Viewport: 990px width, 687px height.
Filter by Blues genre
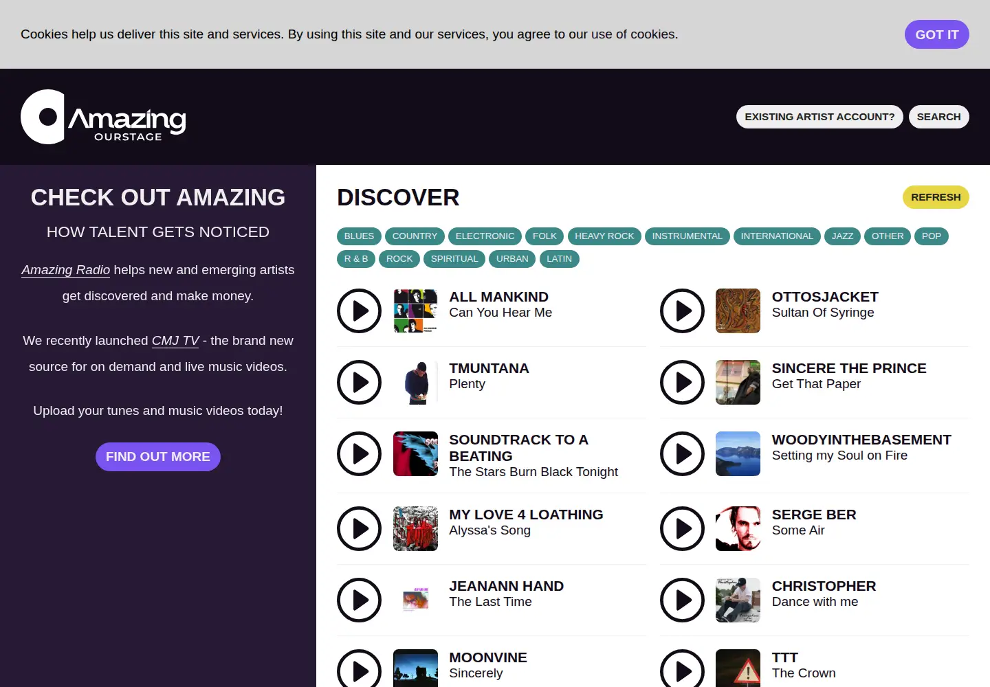[359, 236]
